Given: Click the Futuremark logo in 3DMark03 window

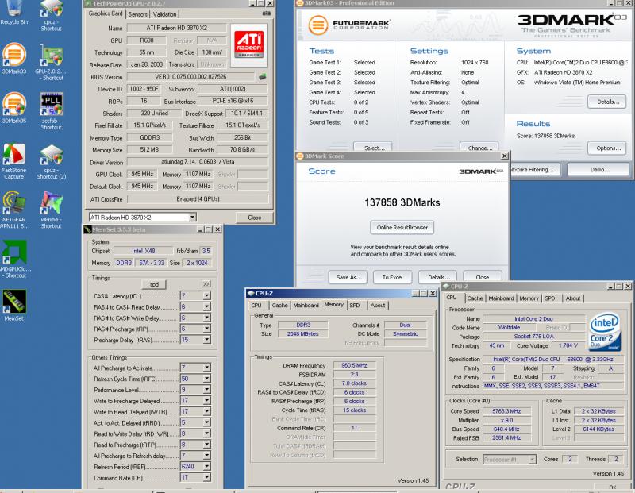Looking at the screenshot, I should click(x=348, y=25).
